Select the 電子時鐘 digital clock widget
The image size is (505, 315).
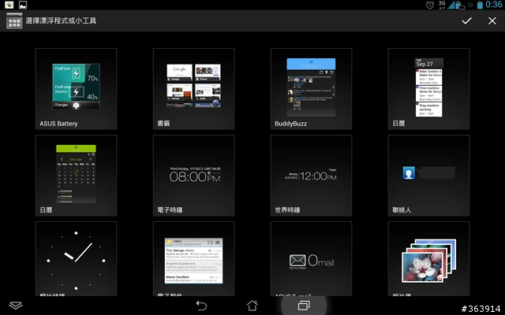193,176
